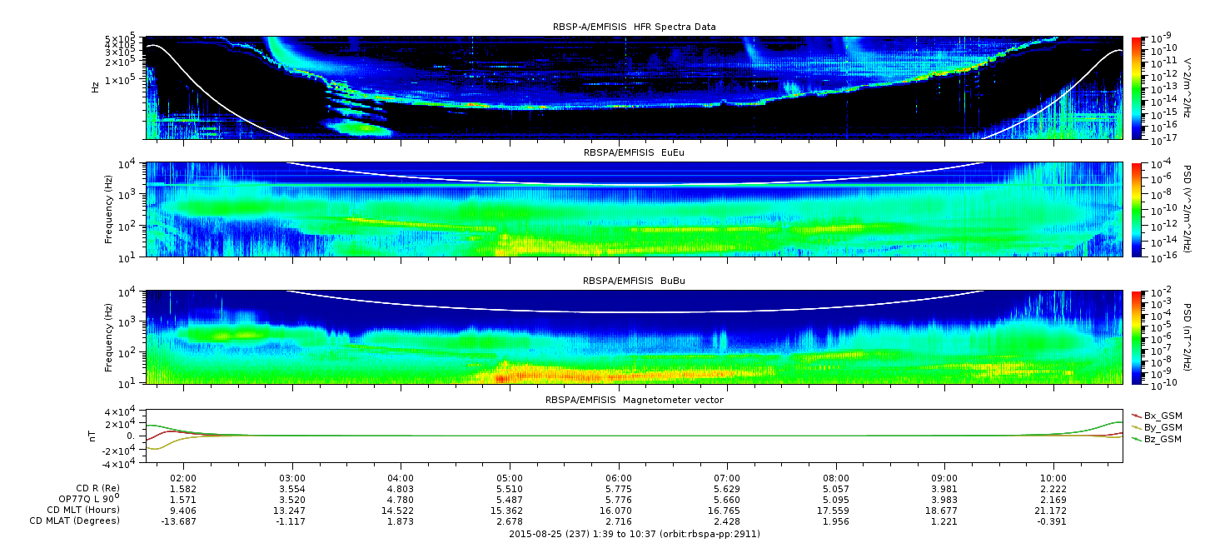Click the HFR Spectra Data plot title
The height and width of the screenshot is (548, 1205).
[634, 27]
